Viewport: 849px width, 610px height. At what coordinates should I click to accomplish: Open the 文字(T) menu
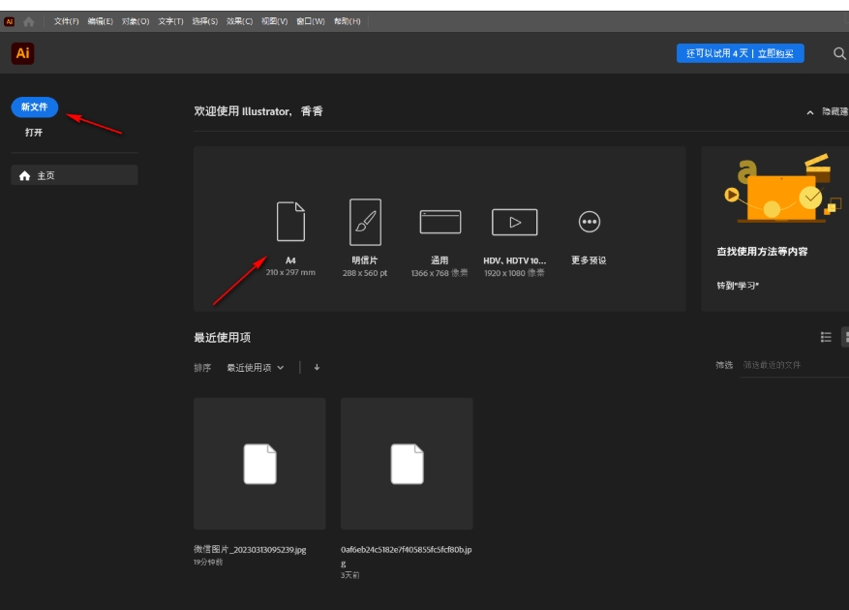[x=170, y=21]
